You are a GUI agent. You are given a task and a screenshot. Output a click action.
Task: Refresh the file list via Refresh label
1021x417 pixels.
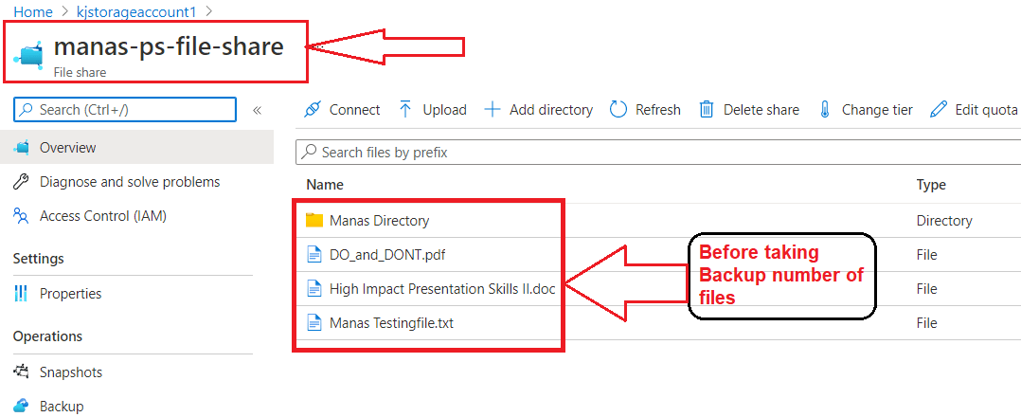657,110
